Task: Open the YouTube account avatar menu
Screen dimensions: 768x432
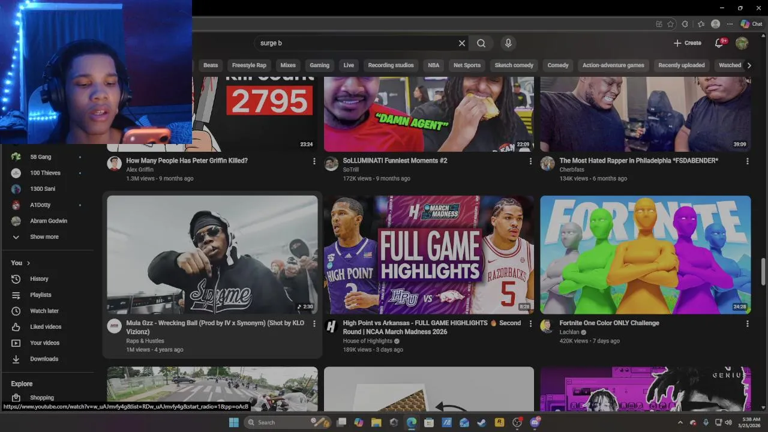Action: click(742, 43)
